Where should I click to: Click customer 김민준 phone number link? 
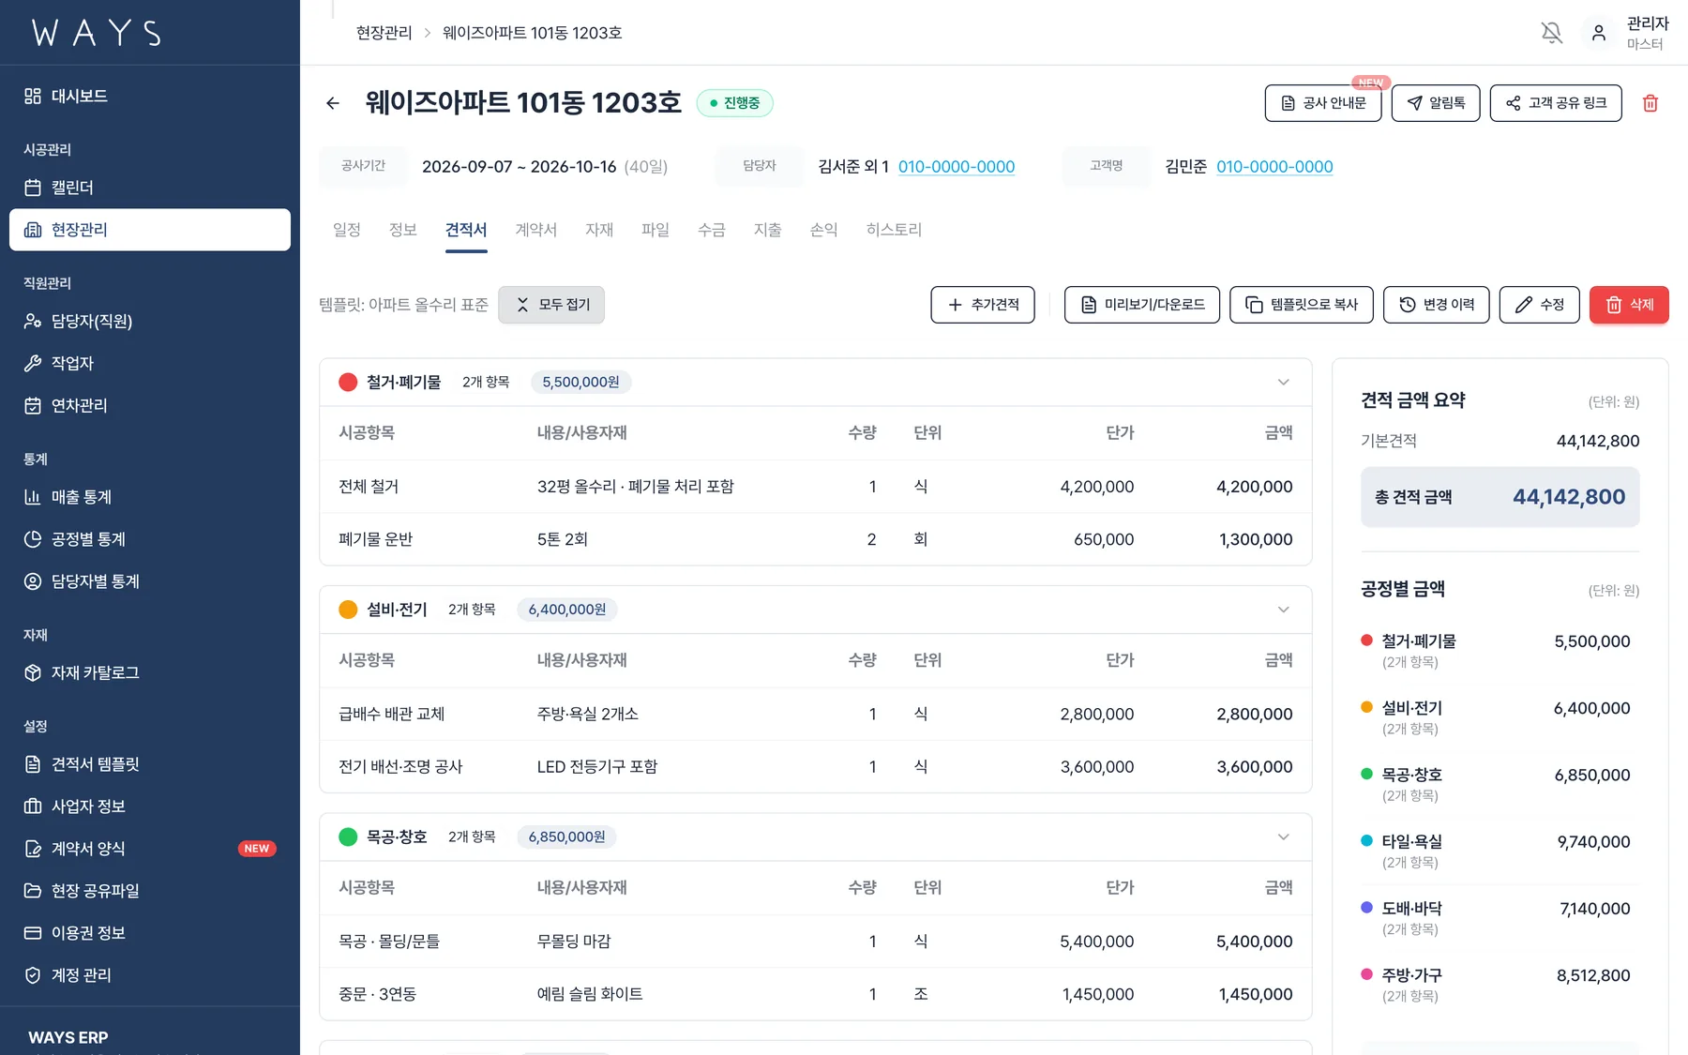[x=1274, y=167]
